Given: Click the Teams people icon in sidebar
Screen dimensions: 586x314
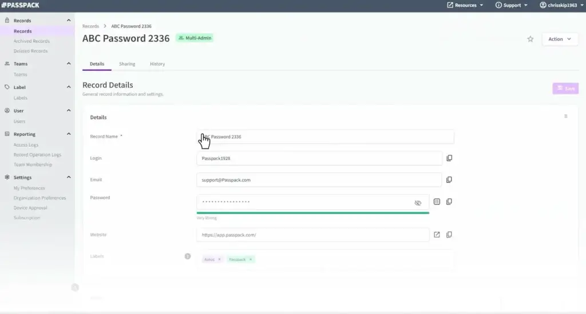Looking at the screenshot, I should tap(7, 64).
